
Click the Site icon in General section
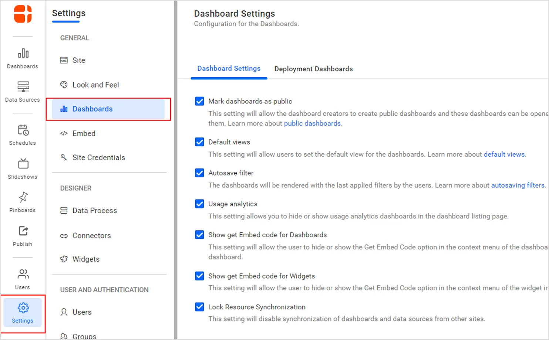[64, 60]
